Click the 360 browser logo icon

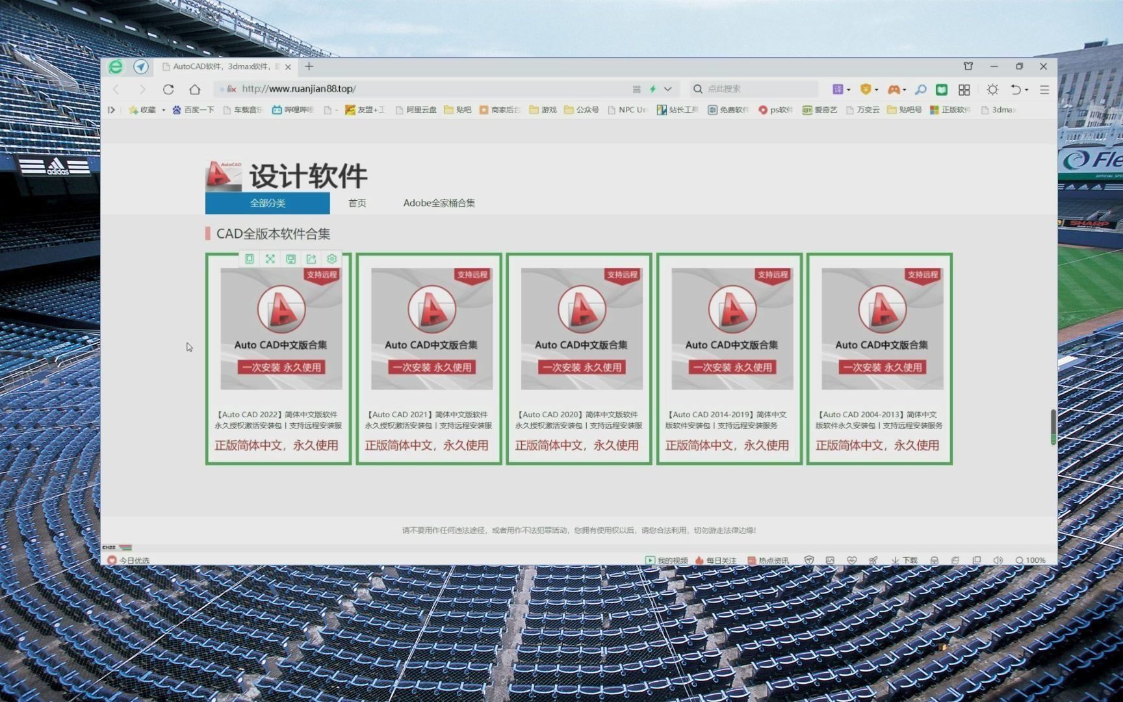tap(116, 67)
